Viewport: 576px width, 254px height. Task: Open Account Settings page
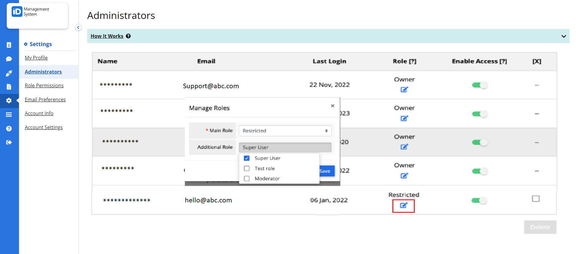point(44,127)
